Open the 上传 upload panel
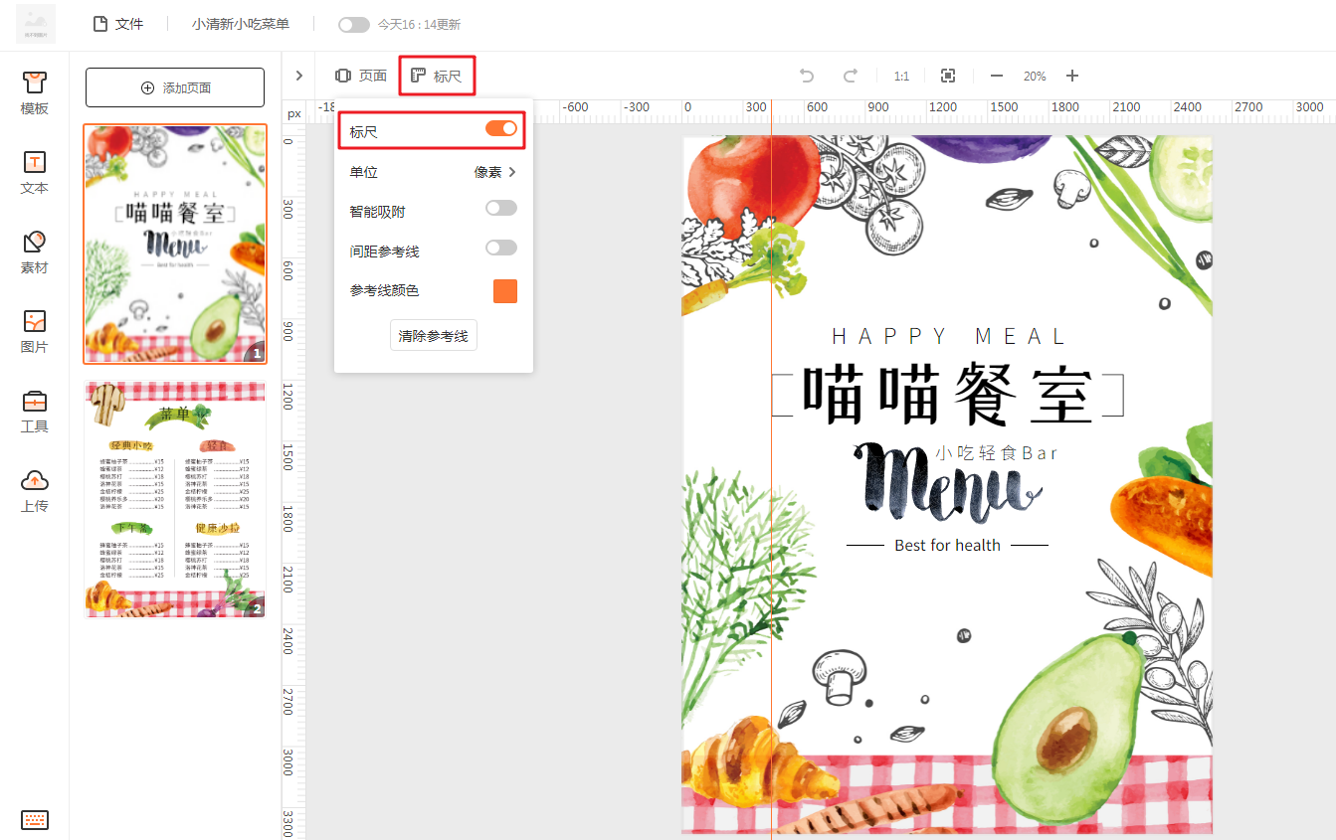1336x840 pixels. click(35, 491)
